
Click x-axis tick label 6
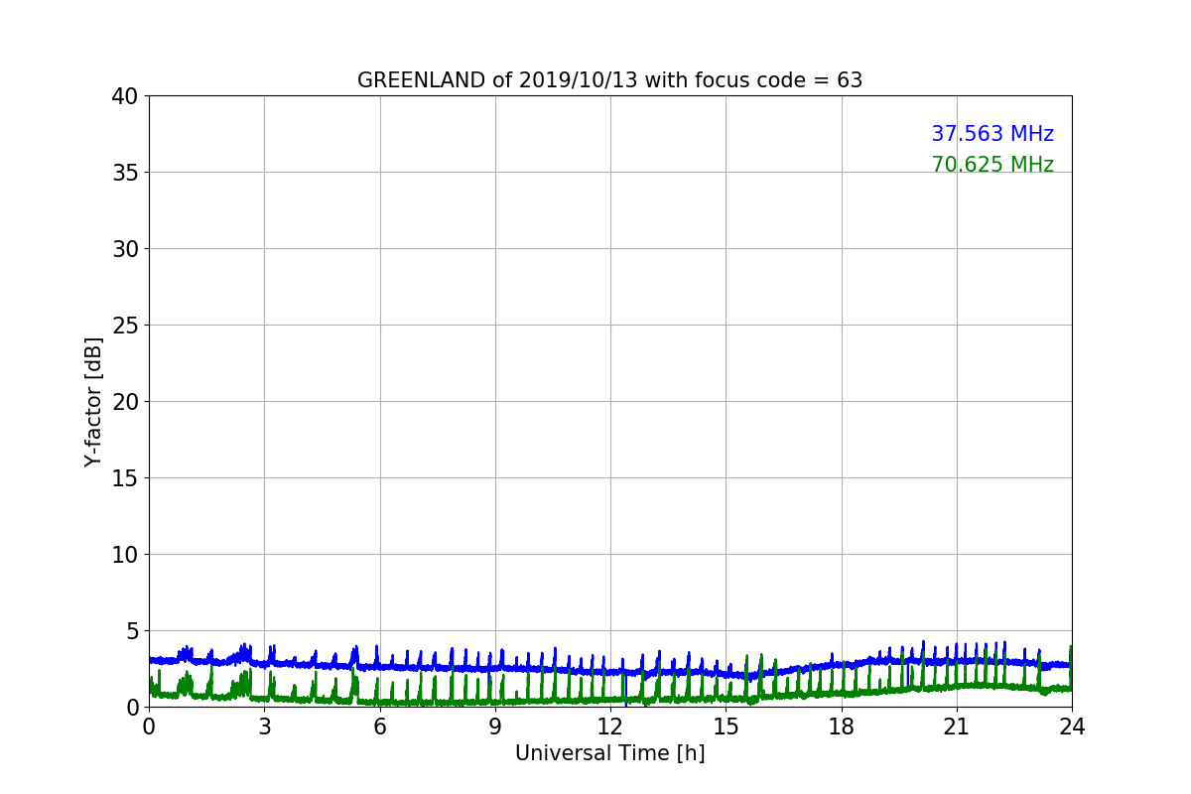pyautogui.click(x=380, y=727)
